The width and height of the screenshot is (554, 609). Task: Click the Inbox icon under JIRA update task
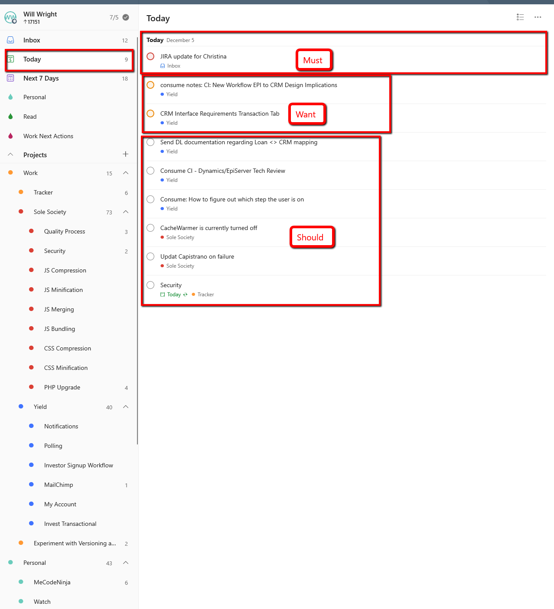163,66
